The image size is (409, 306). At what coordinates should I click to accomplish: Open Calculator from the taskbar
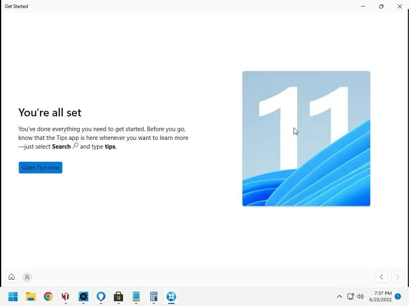[154, 296]
